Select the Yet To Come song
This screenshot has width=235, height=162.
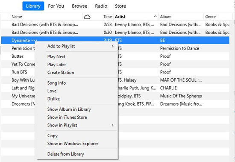[x=23, y=64]
